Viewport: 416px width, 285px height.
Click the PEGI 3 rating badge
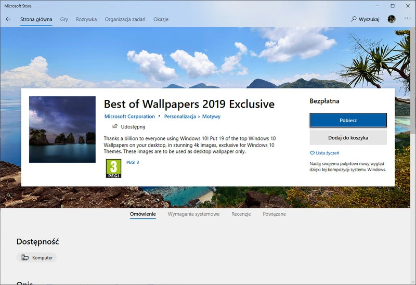113,169
